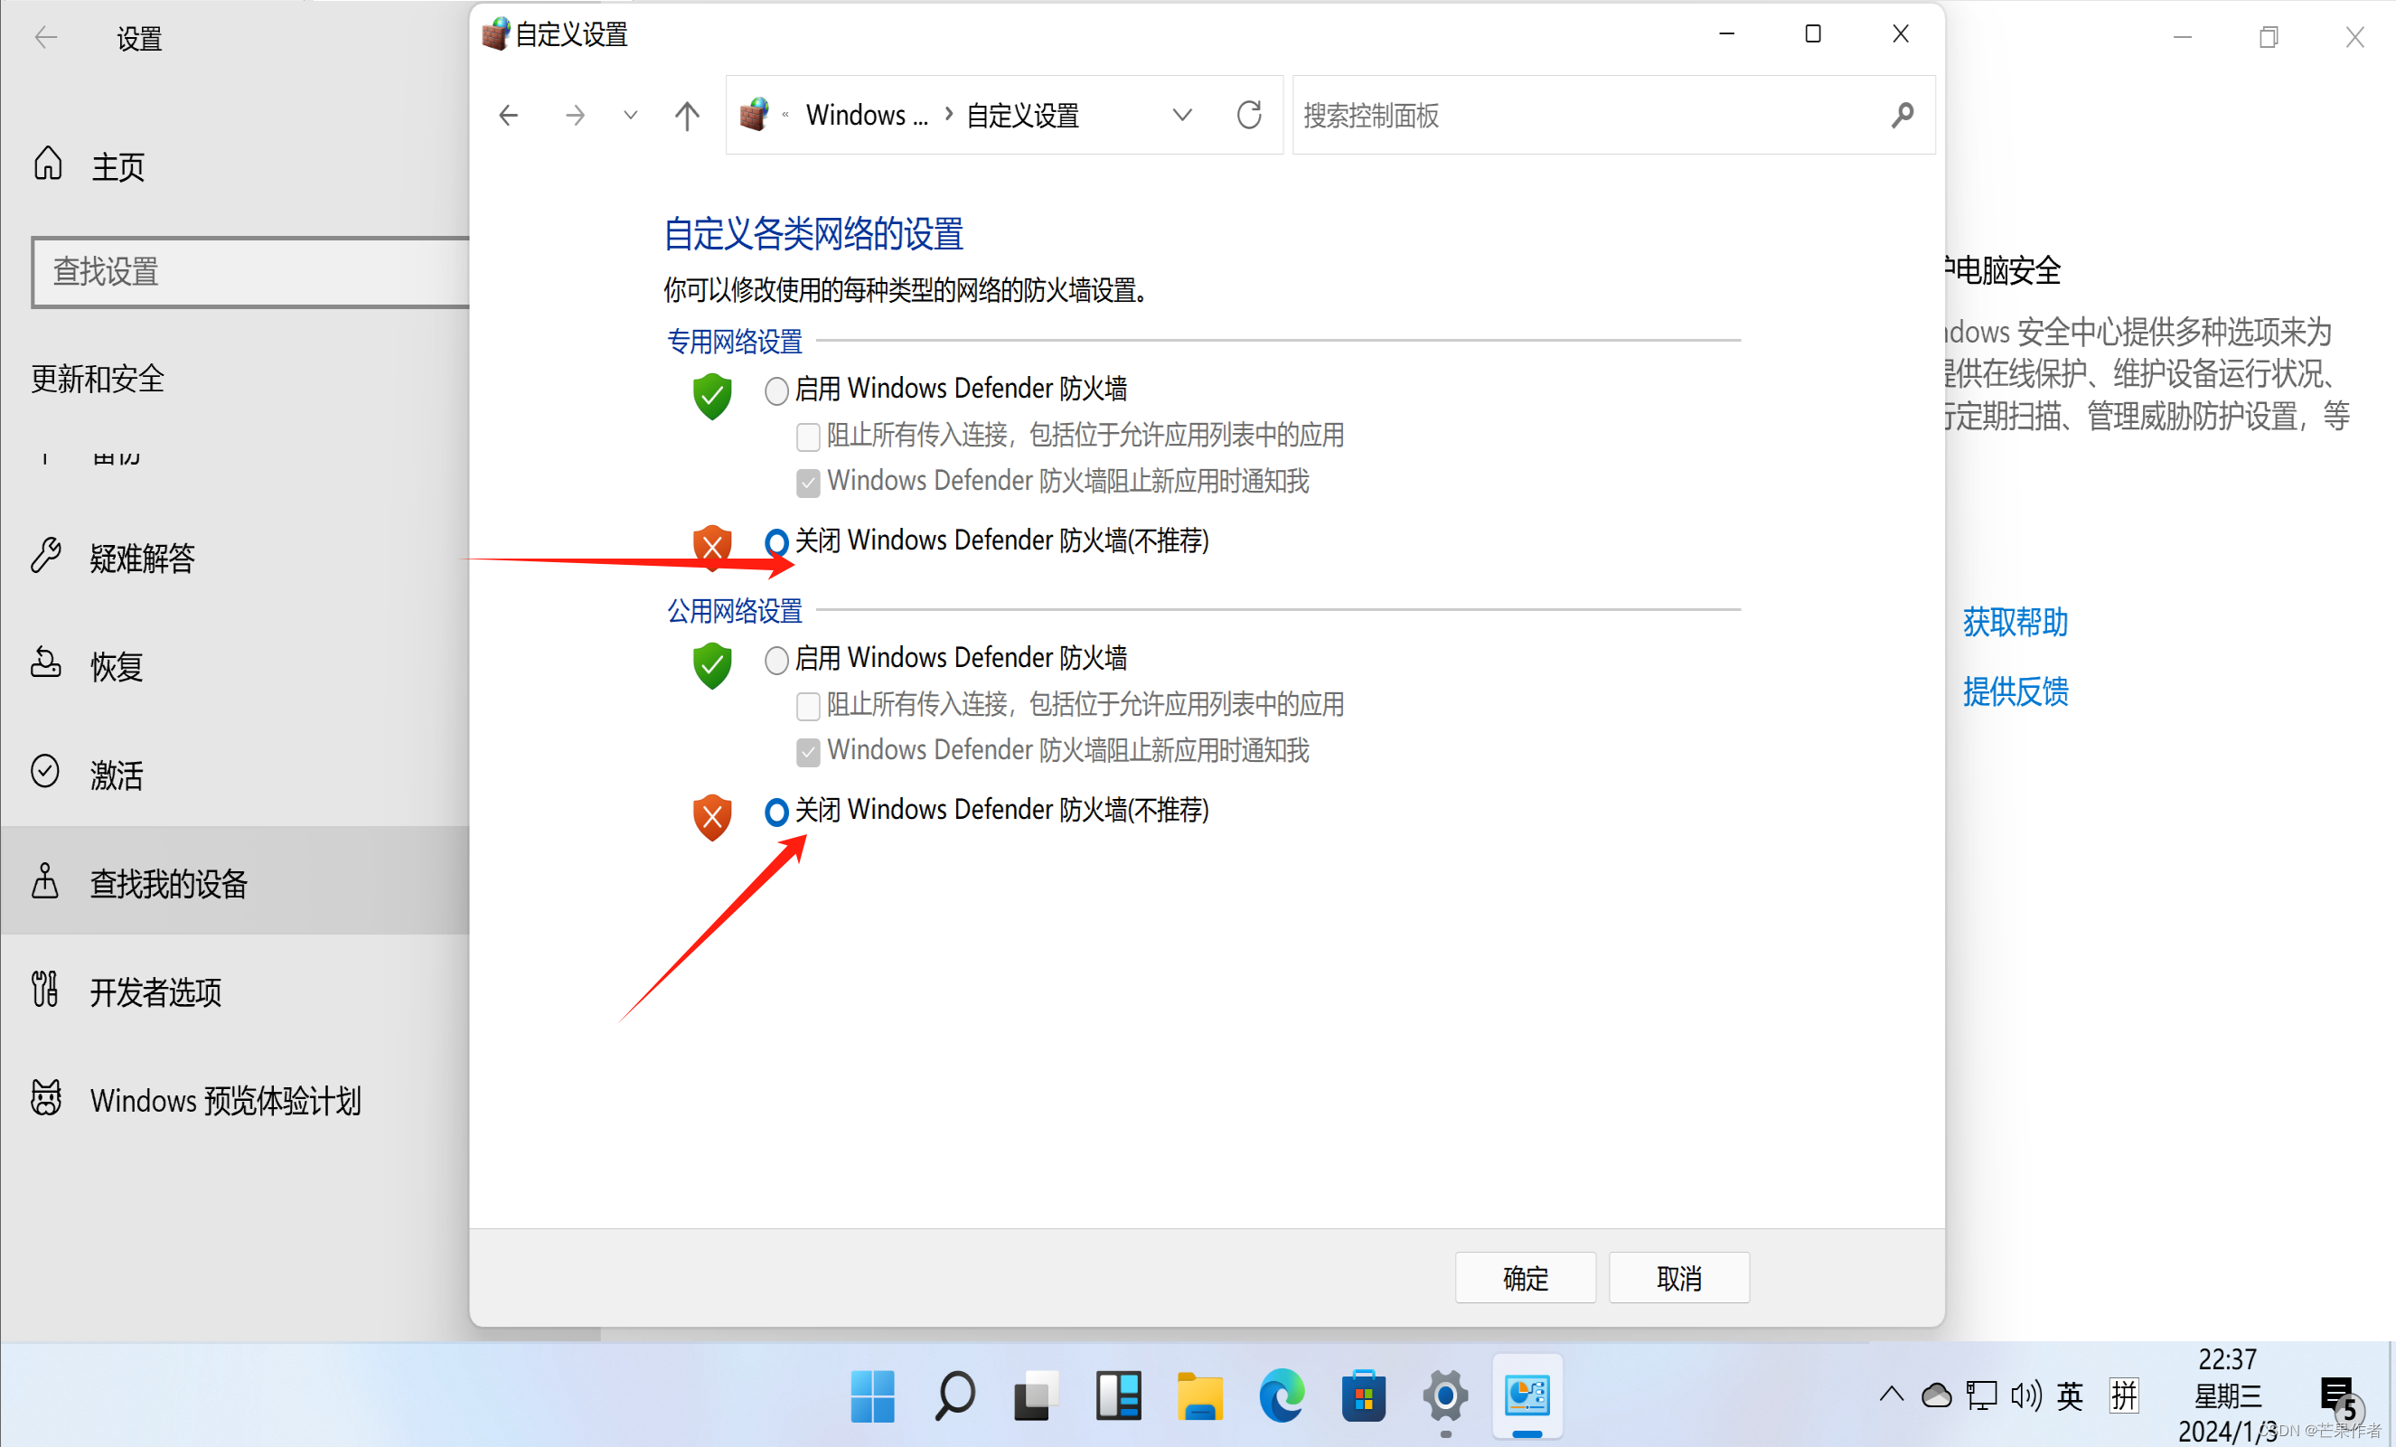The height and width of the screenshot is (1447, 2396).
Task: Select enable firewall under public network settings
Action: 776,661
